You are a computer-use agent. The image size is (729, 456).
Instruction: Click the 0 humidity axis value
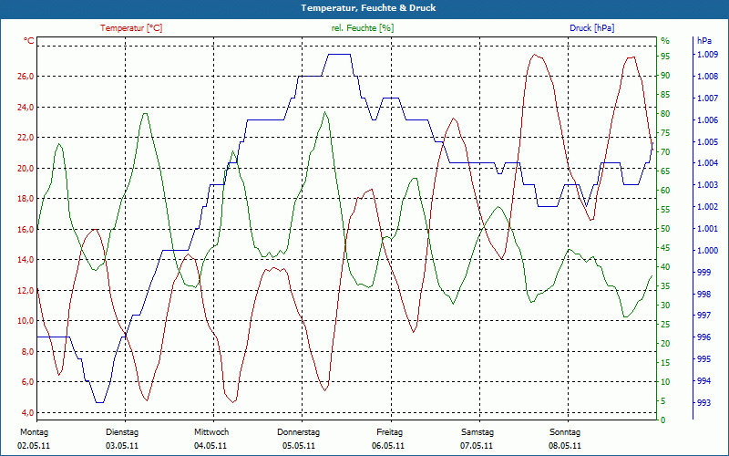coord(663,420)
